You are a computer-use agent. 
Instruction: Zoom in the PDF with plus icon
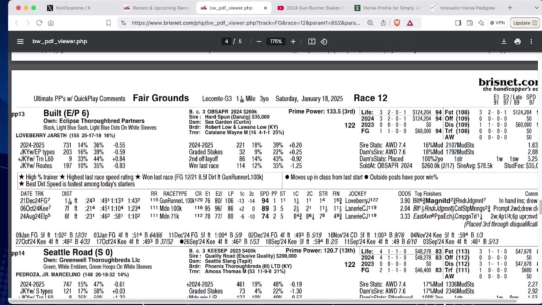click(x=293, y=42)
